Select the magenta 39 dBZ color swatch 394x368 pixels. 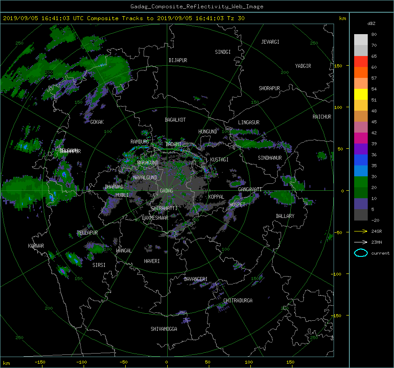(x=361, y=138)
